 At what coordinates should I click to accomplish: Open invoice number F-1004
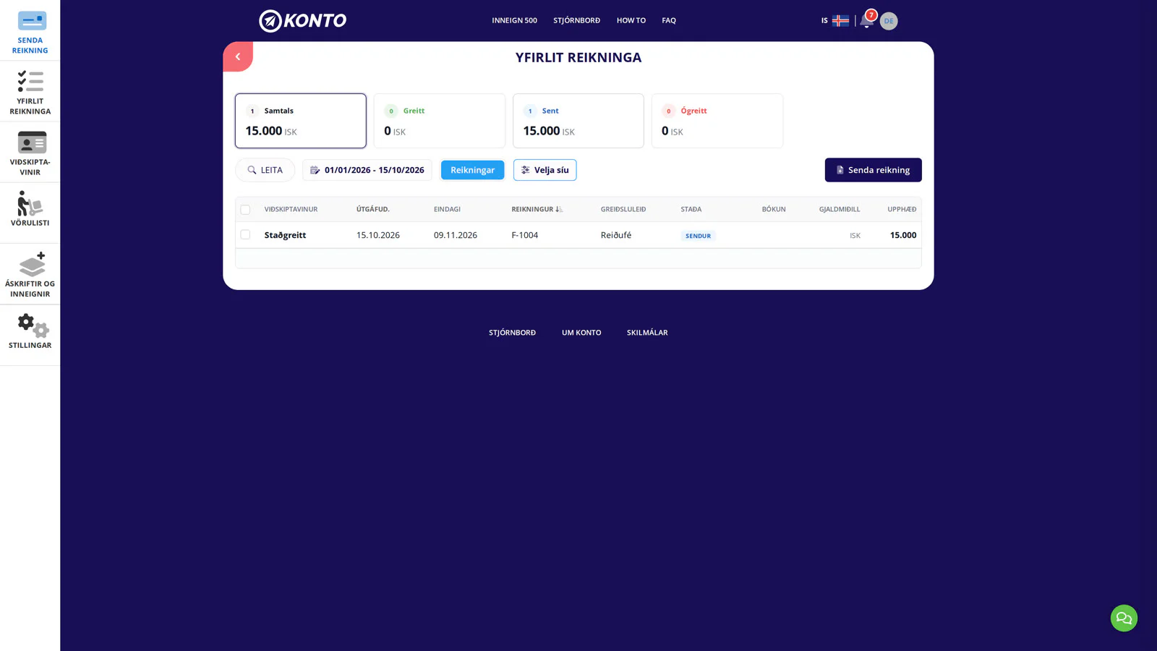click(524, 235)
